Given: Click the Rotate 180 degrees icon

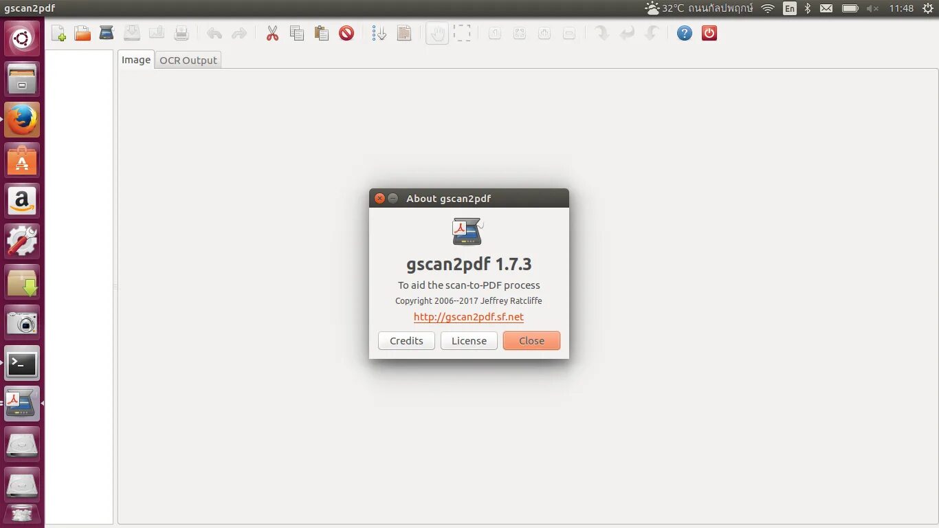Looking at the screenshot, I should tap(627, 33).
